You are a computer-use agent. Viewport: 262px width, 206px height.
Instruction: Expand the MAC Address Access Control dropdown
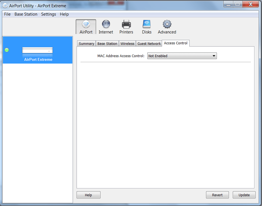(182, 56)
